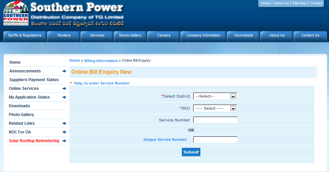Focus the Unique Service Number input field
Screen dimensions: 329x172
[x=215, y=139]
